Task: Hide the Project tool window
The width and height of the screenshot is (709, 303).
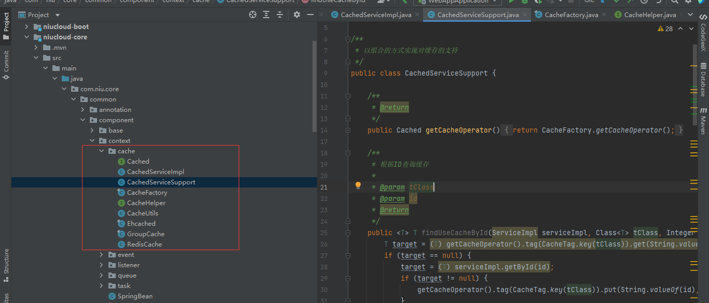Action: (310, 15)
